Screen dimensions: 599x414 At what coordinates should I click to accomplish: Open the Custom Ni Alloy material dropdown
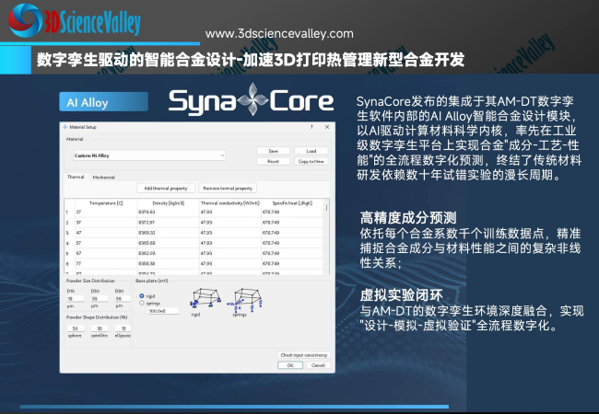149,155
